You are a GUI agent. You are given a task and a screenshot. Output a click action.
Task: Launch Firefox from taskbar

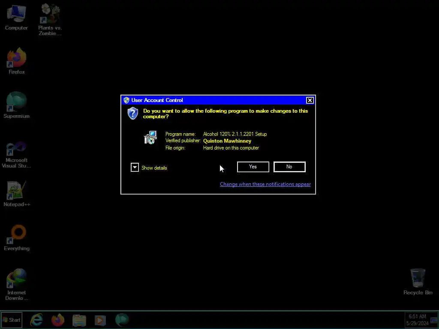[x=58, y=320]
